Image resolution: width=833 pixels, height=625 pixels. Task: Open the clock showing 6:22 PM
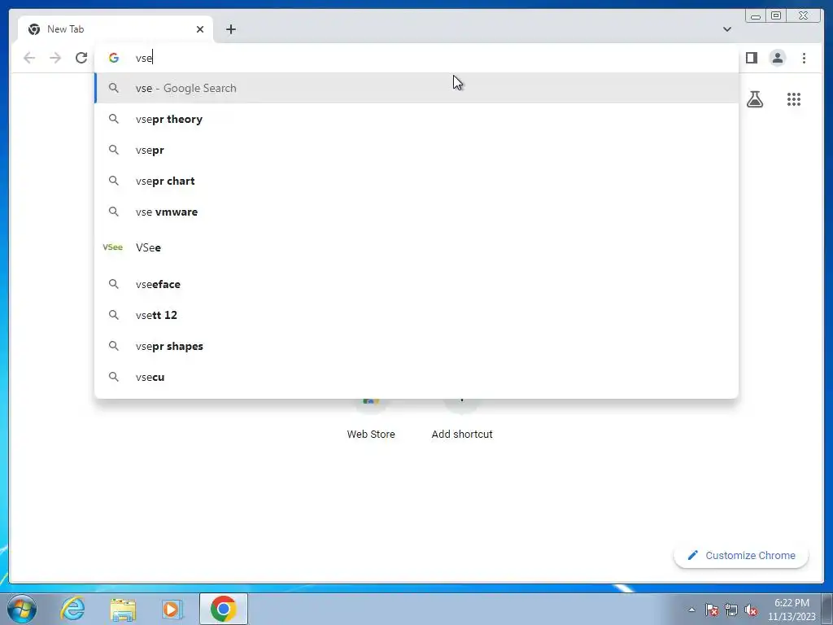[792, 610]
